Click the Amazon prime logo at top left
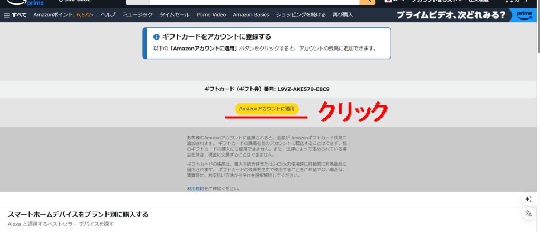 pyautogui.click(x=25, y=3)
